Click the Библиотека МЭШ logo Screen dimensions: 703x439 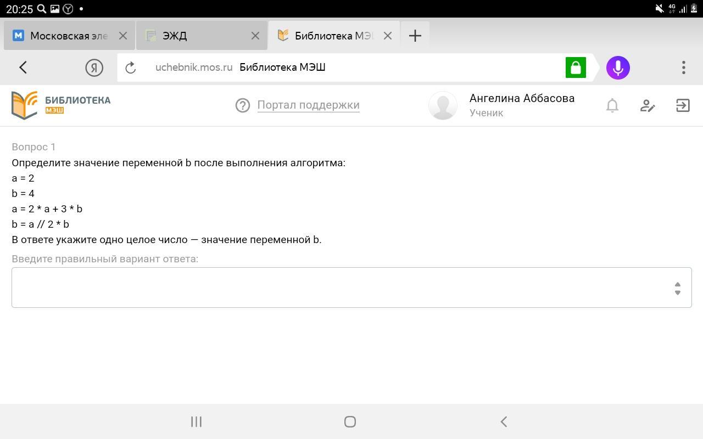61,105
